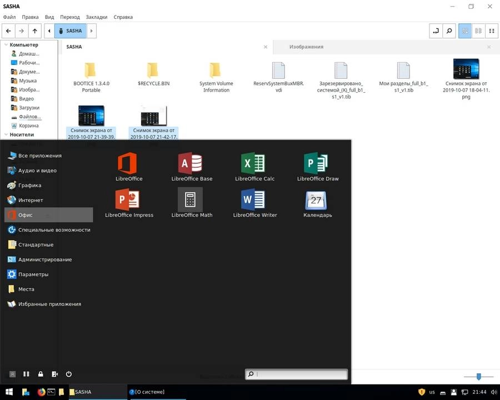
Task: Select the BOOTICE 1.3.4.0 Portable folder
Action: (x=91, y=77)
